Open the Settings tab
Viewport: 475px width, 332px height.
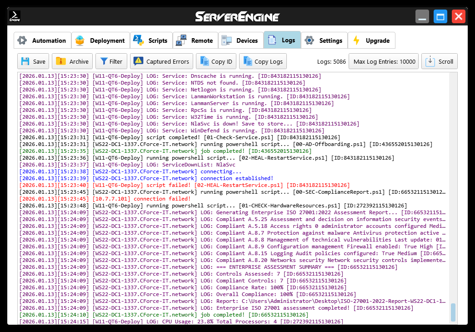pyautogui.click(x=325, y=40)
